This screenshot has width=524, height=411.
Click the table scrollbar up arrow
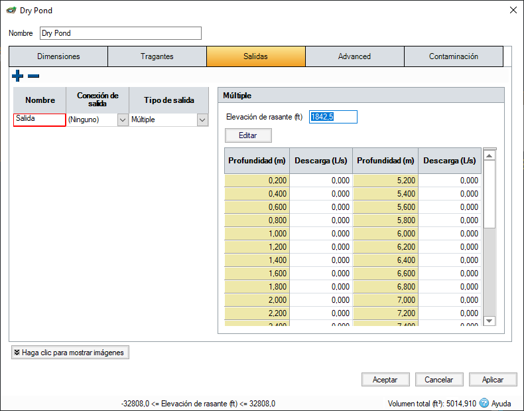(x=490, y=155)
